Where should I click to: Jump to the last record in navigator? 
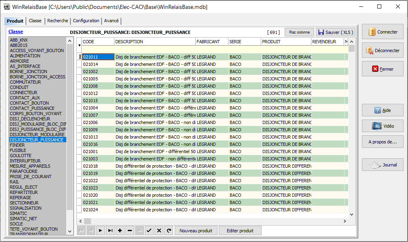[x=110, y=231]
